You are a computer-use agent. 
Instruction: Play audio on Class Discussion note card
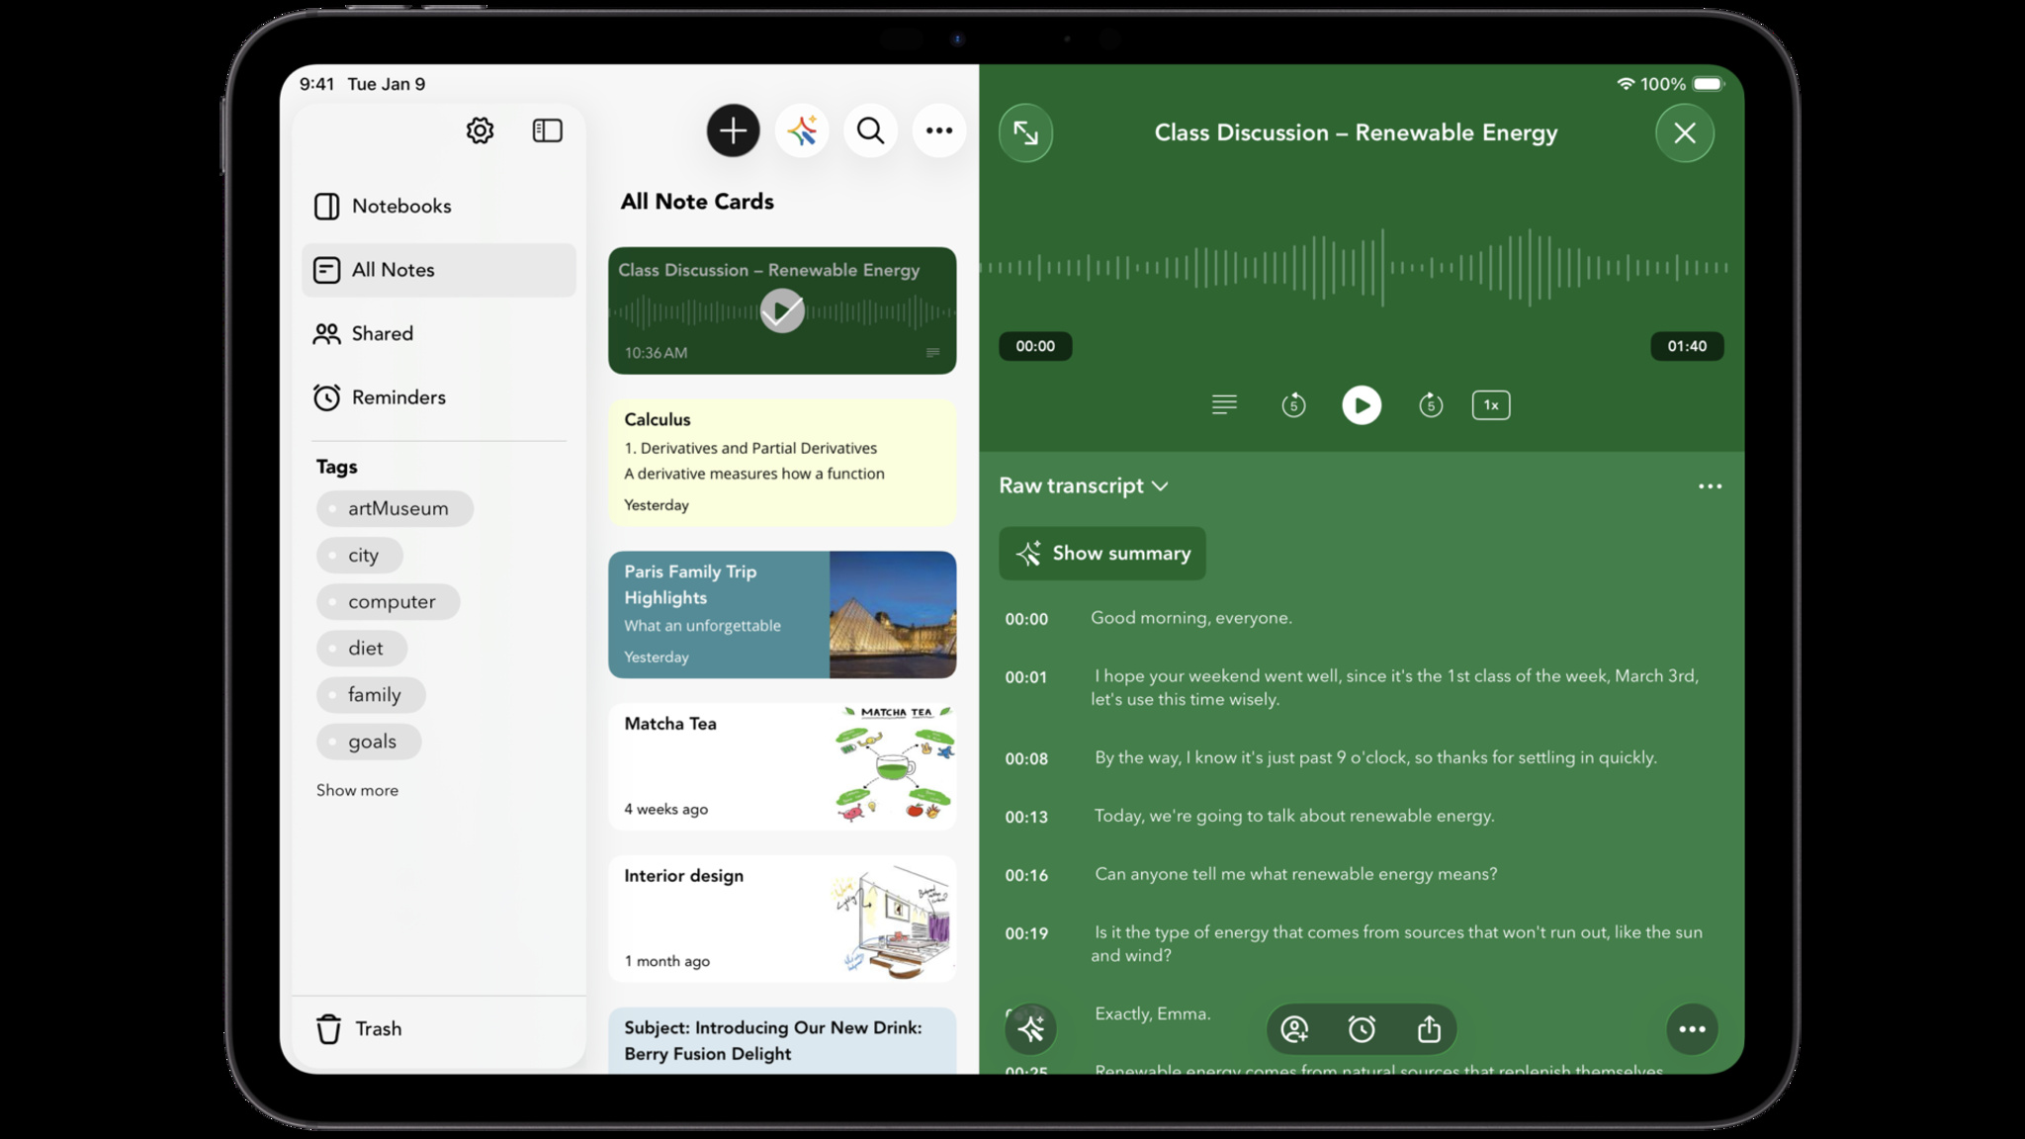point(781,310)
